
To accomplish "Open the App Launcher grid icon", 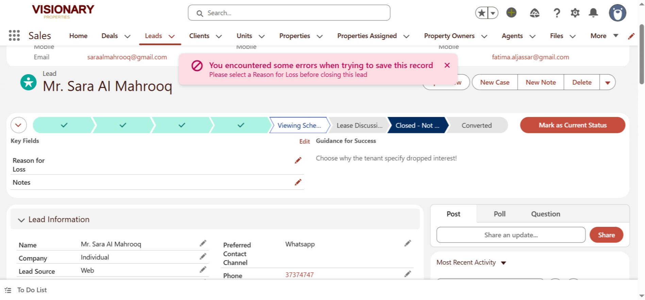I will point(14,35).
